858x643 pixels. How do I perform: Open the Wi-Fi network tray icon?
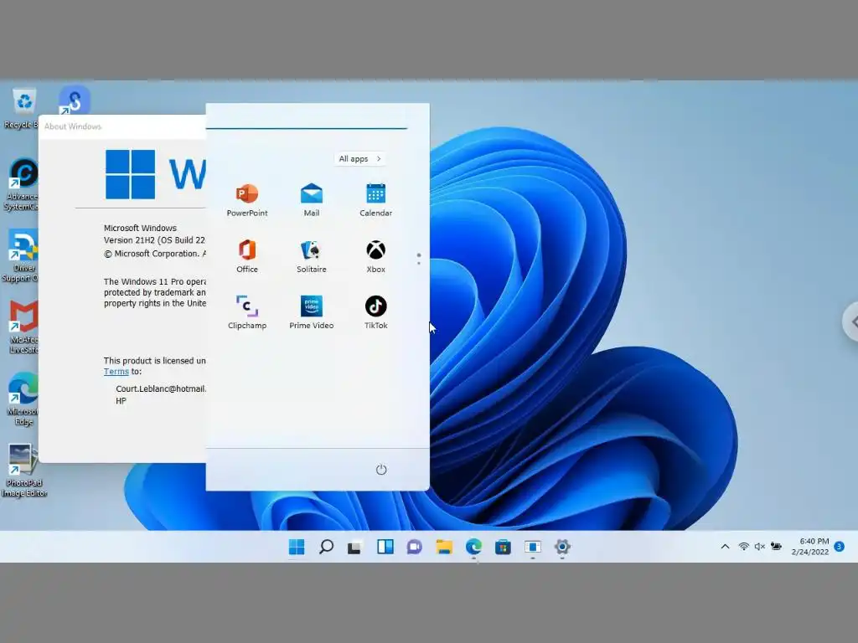click(744, 546)
